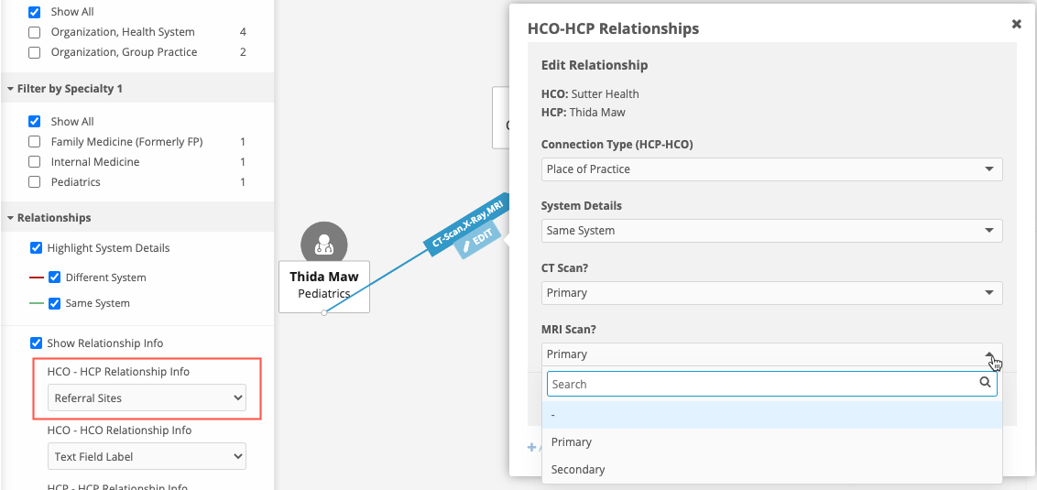Toggle the Different System red line checkbox
The image size is (1037, 490).
coord(55,278)
